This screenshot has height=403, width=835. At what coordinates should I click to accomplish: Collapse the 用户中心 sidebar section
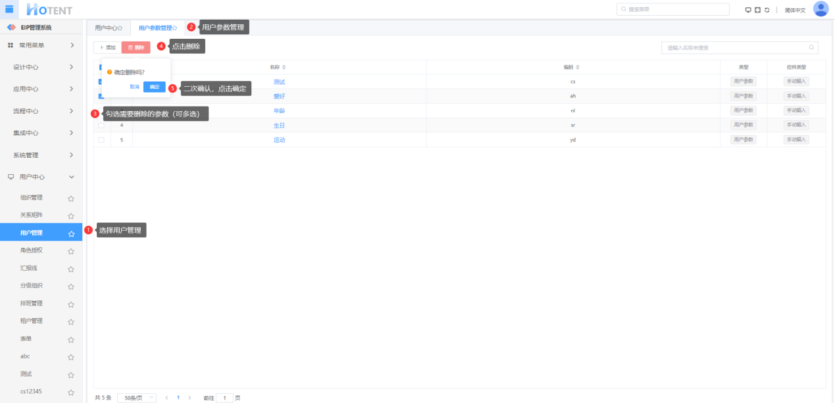[x=41, y=177]
